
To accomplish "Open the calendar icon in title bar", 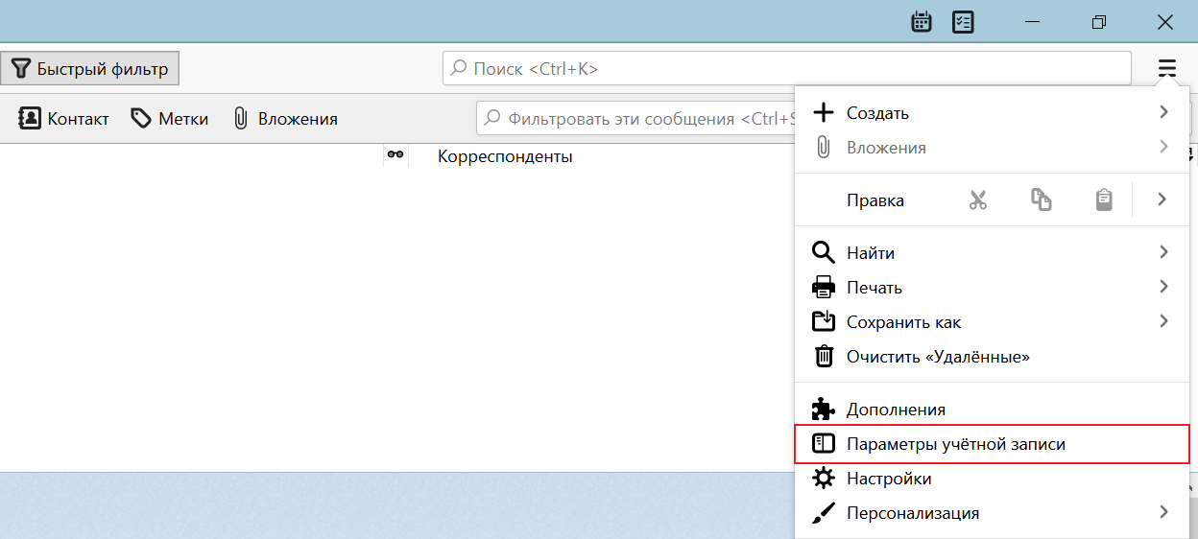I will click(x=922, y=22).
